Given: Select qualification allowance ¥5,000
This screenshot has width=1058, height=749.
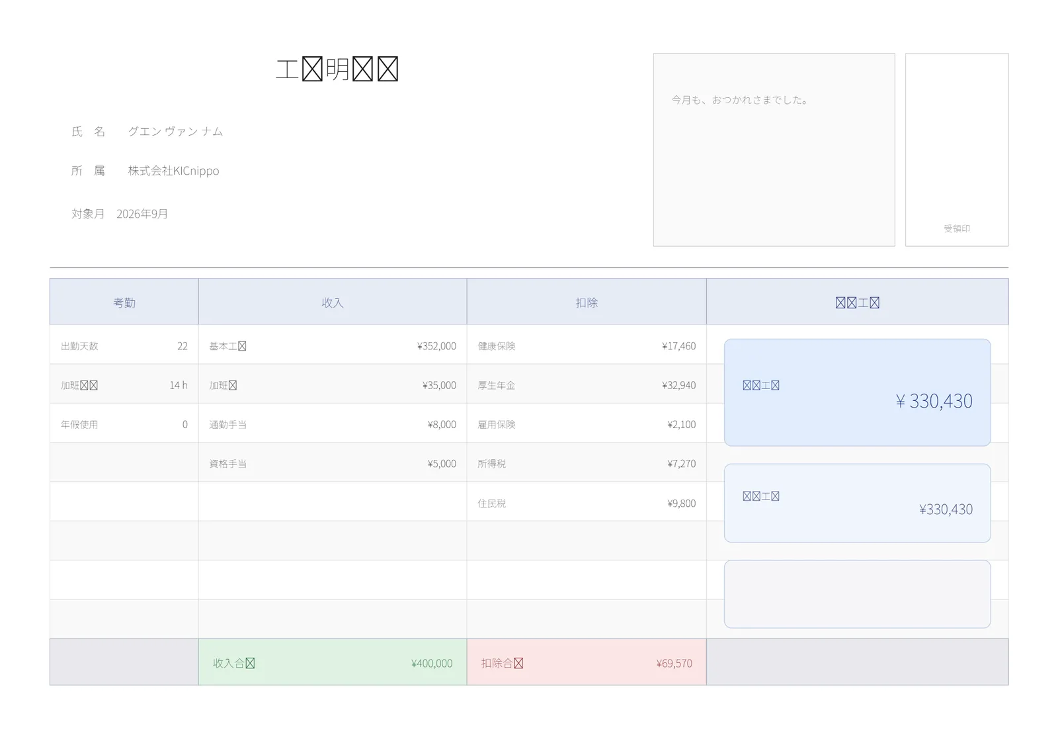Looking at the screenshot, I should click(x=442, y=464).
